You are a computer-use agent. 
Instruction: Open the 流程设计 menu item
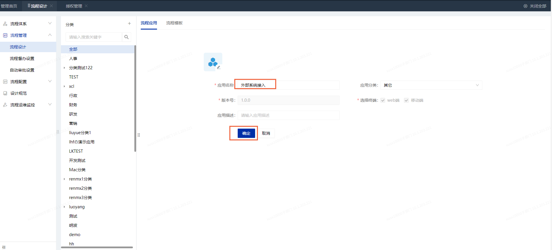pos(28,47)
